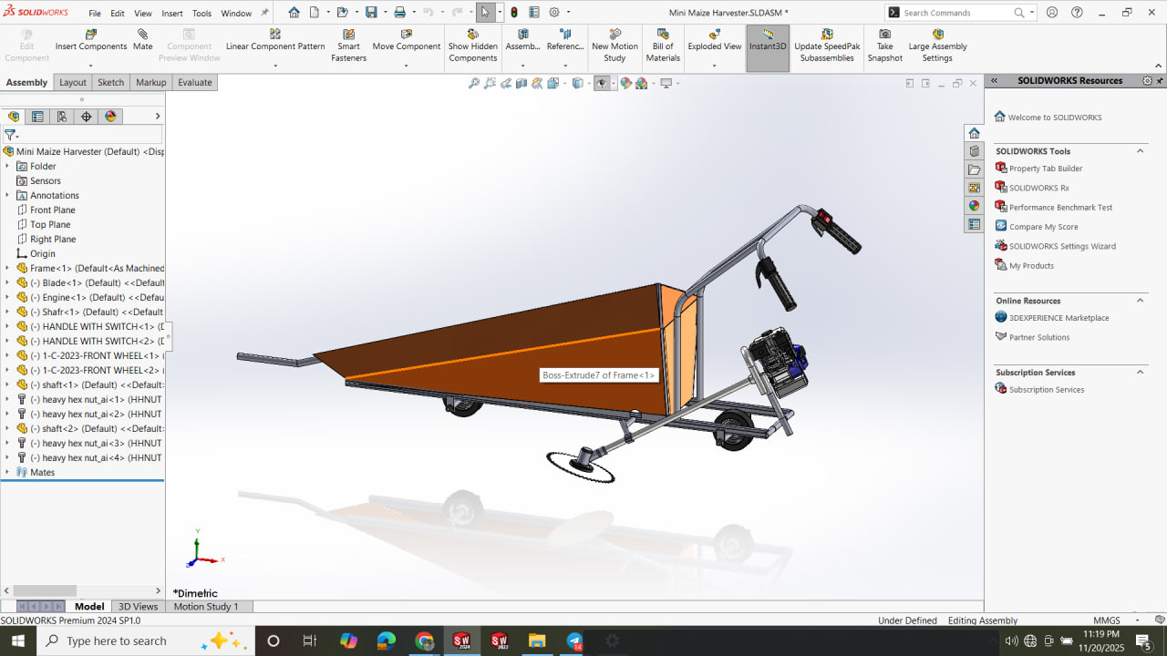This screenshot has height=656, width=1167.
Task: Click the Zoom to Fit icon
Action: click(x=474, y=83)
